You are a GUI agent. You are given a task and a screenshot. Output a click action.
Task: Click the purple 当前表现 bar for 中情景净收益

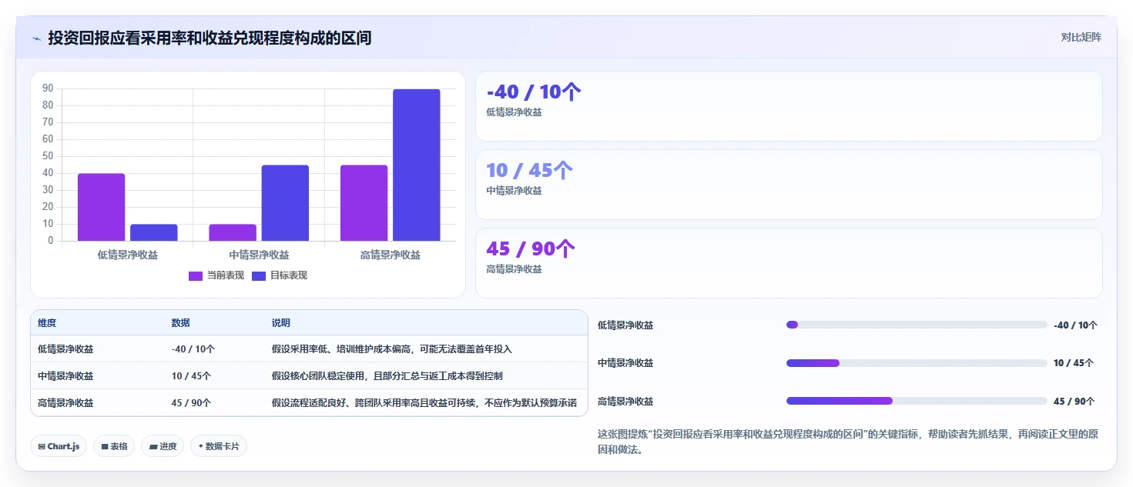[233, 232]
